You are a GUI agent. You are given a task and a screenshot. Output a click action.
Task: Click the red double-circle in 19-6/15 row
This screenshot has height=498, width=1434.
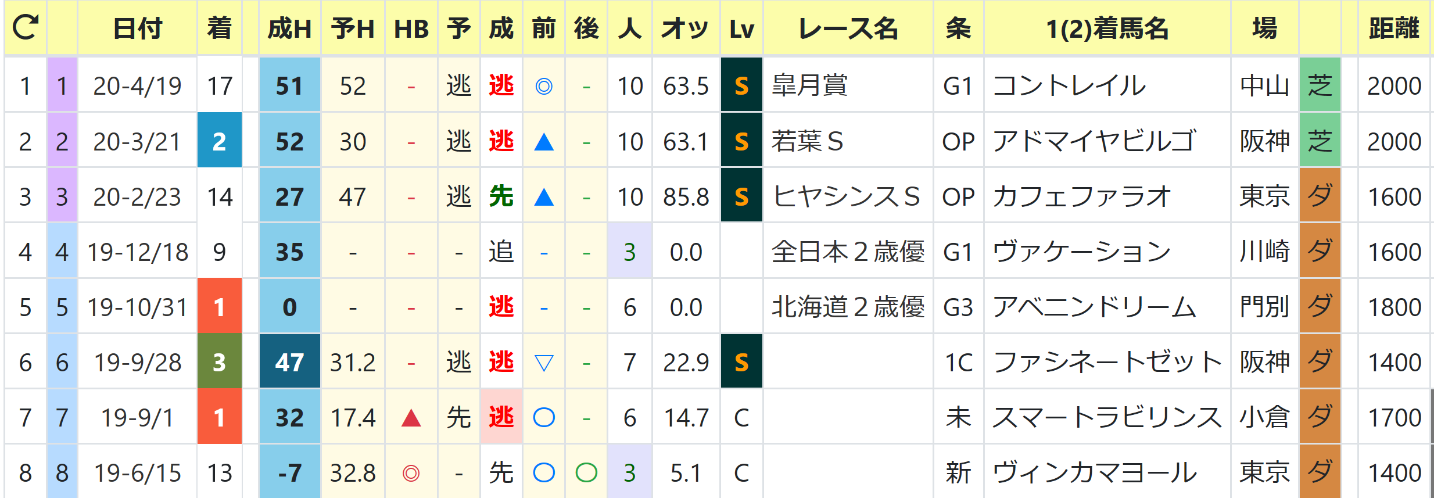click(411, 473)
